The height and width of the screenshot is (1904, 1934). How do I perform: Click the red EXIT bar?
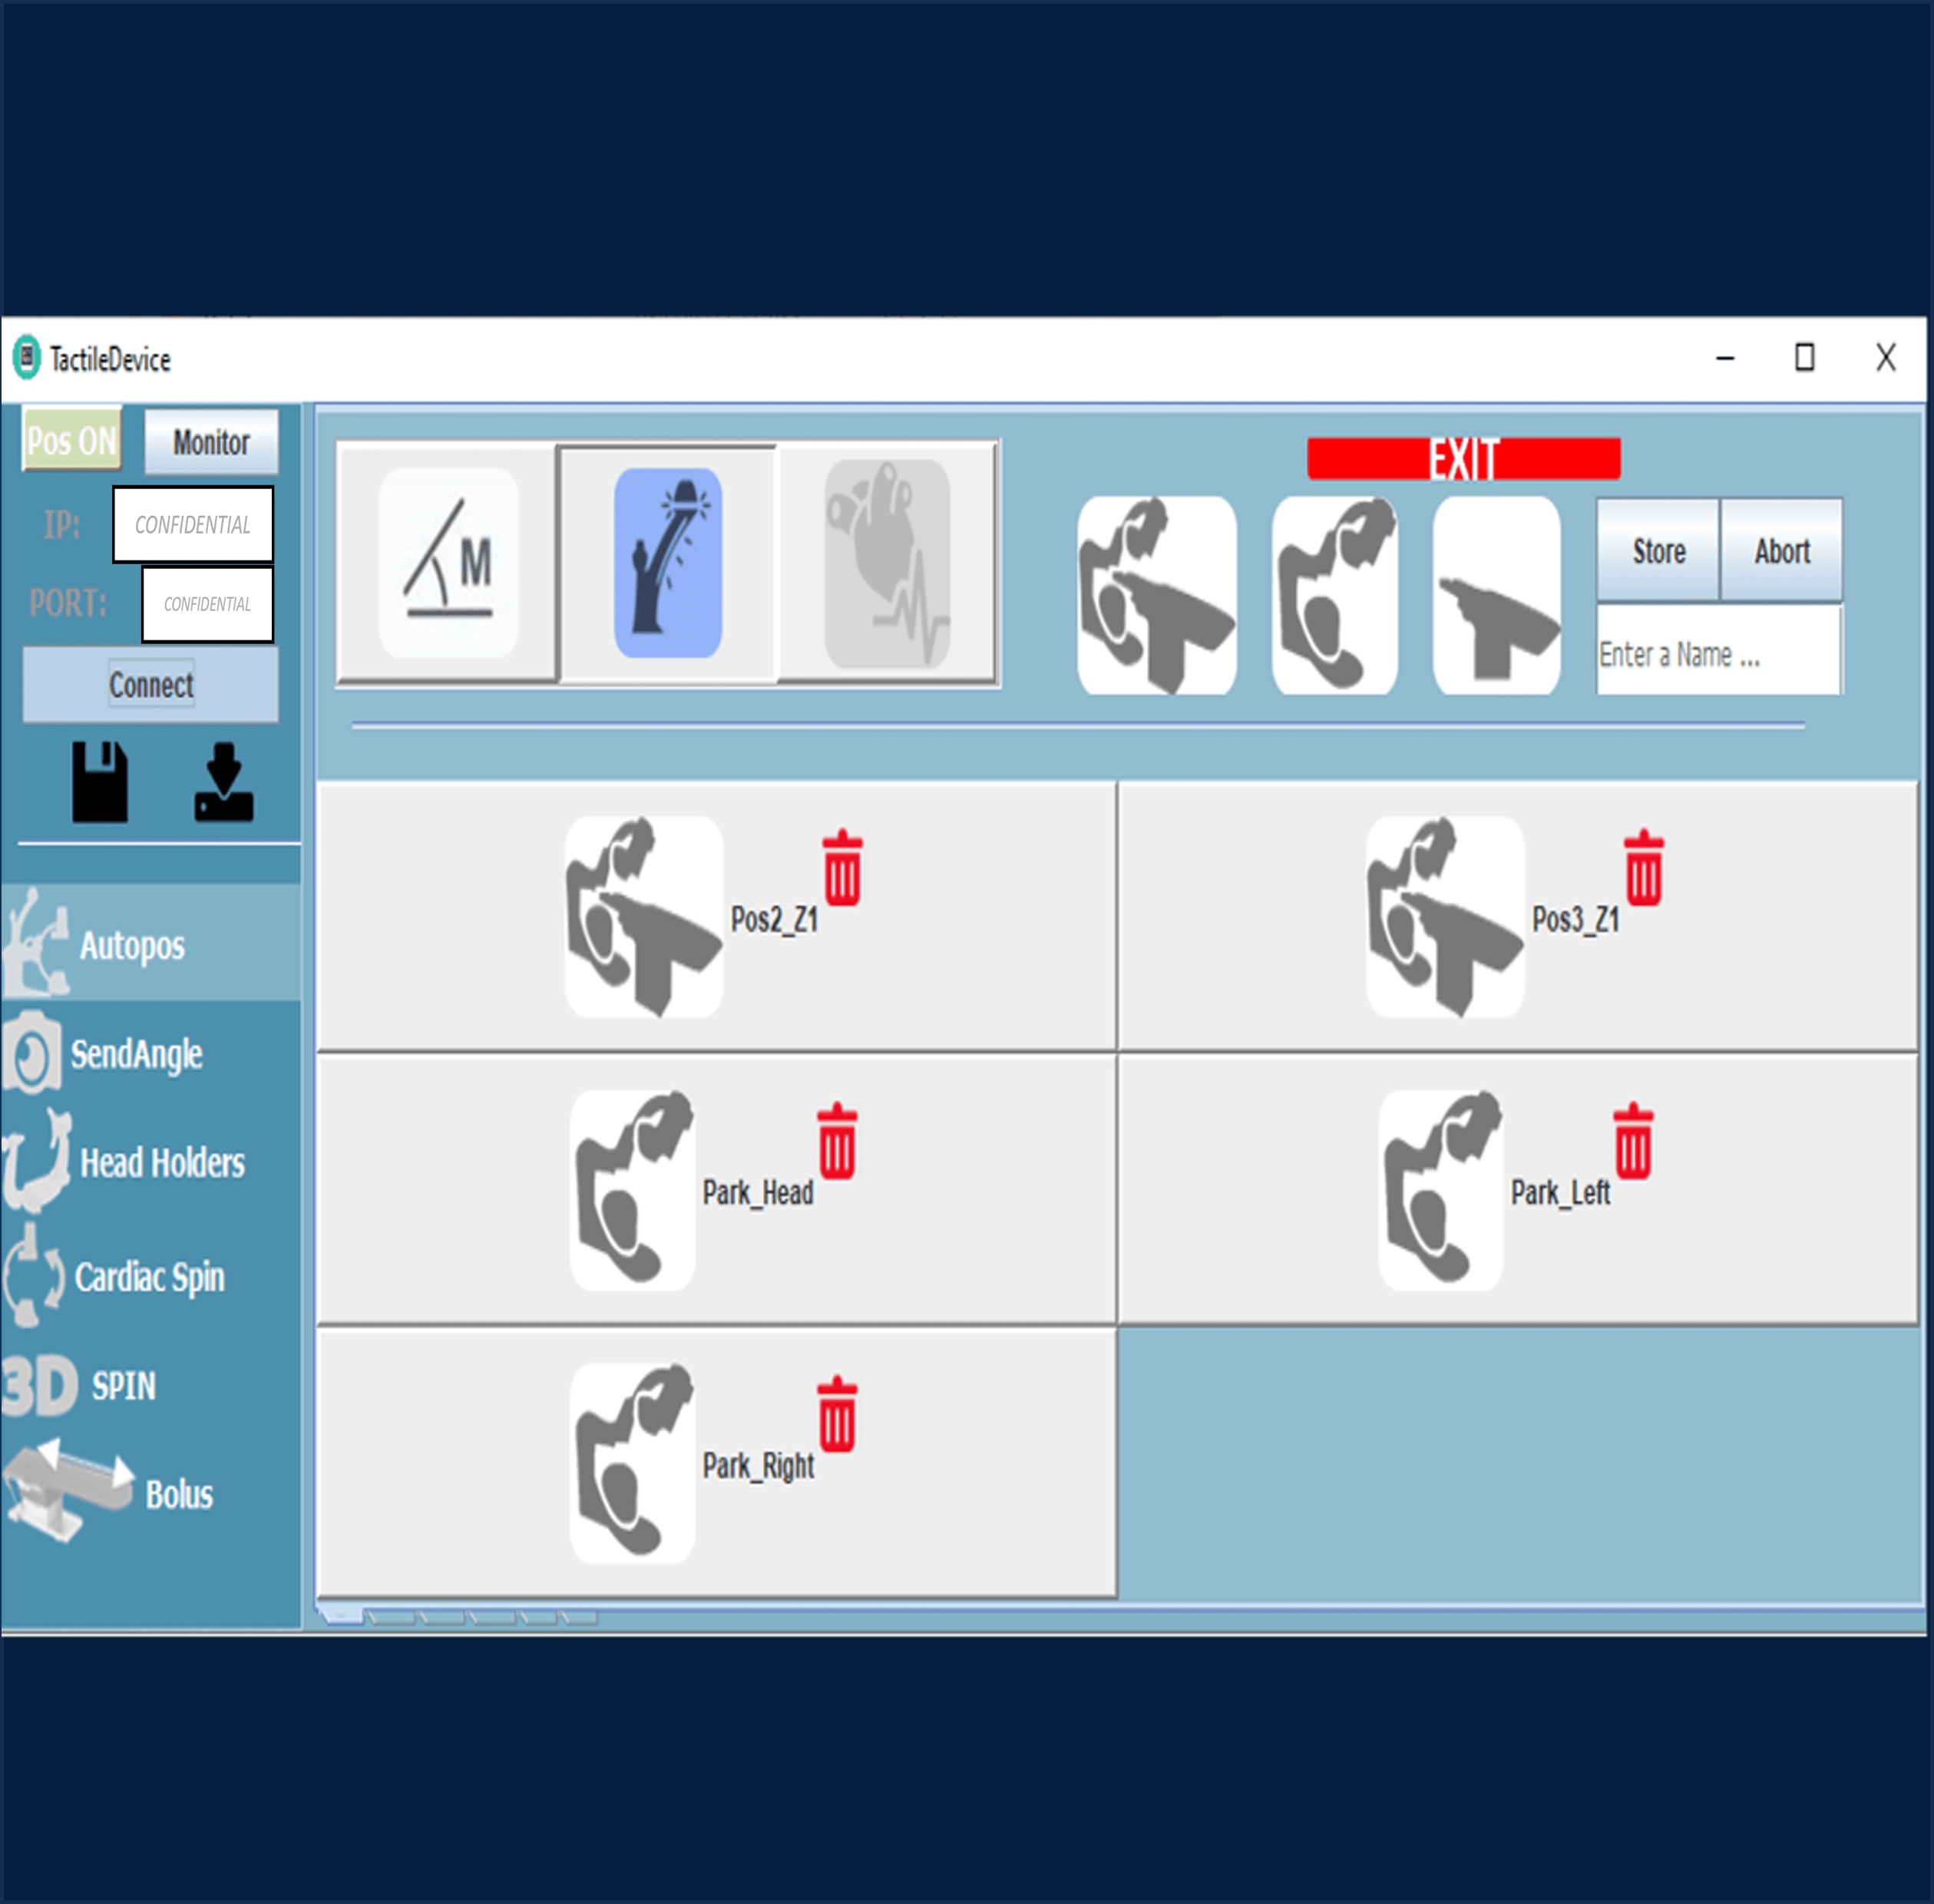[1463, 459]
